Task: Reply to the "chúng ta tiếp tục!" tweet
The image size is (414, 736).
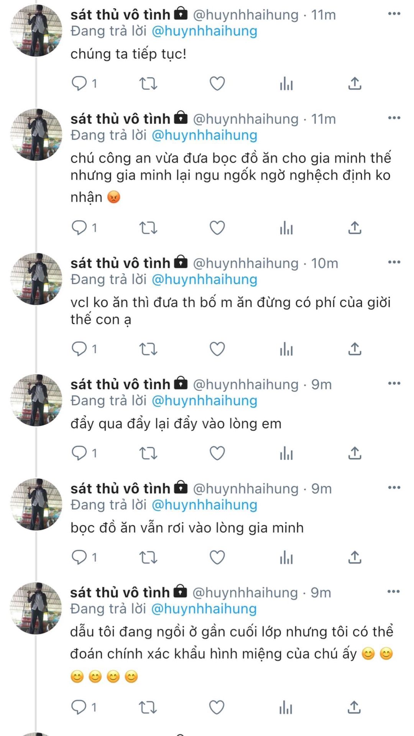Action: coord(80,83)
